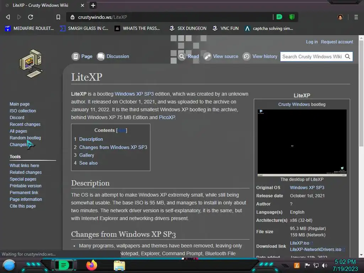The width and height of the screenshot is (364, 273).
Task: Open Firefox from the taskbar
Action: coord(91,265)
